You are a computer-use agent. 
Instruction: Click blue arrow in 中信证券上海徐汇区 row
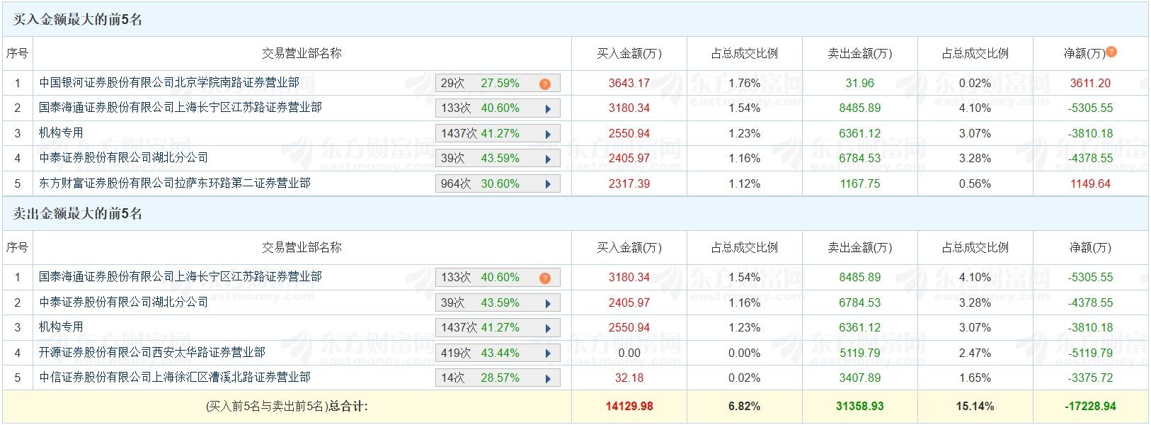[x=548, y=378]
